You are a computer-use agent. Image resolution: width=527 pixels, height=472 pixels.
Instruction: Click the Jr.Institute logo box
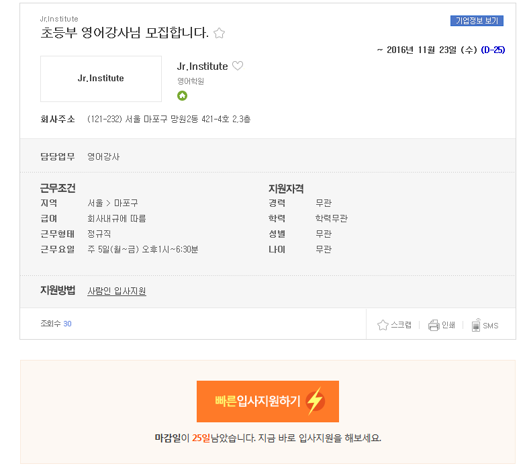[101, 79]
